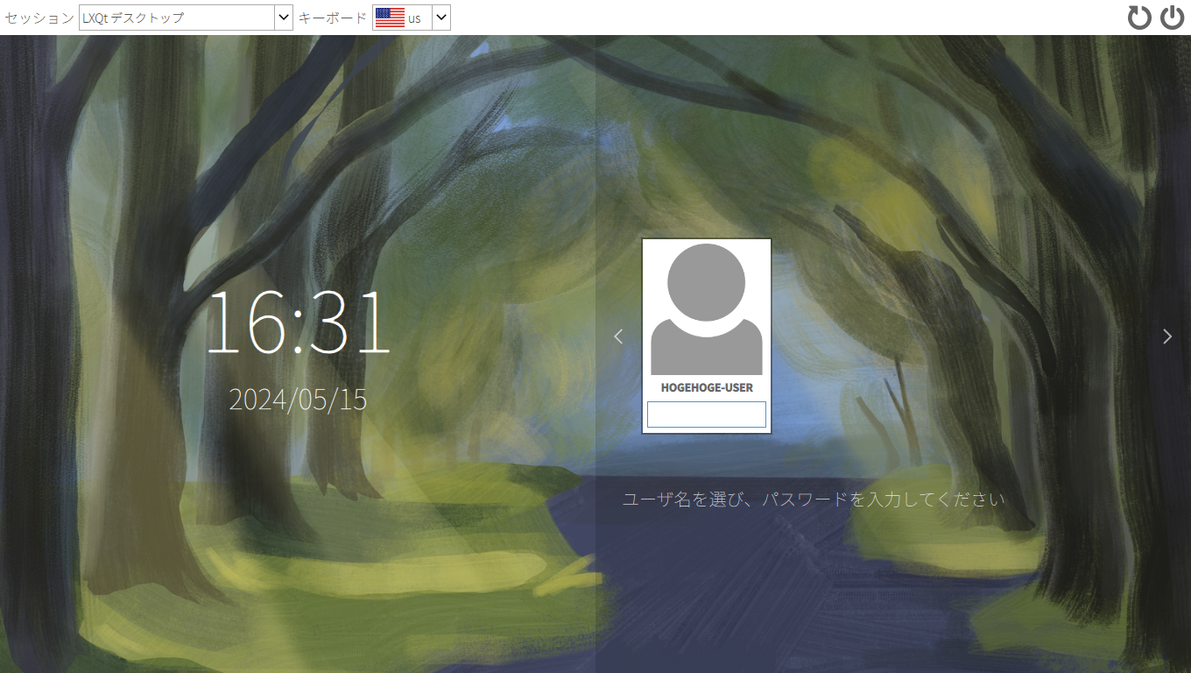Expand the session list arrow

pyautogui.click(x=283, y=18)
